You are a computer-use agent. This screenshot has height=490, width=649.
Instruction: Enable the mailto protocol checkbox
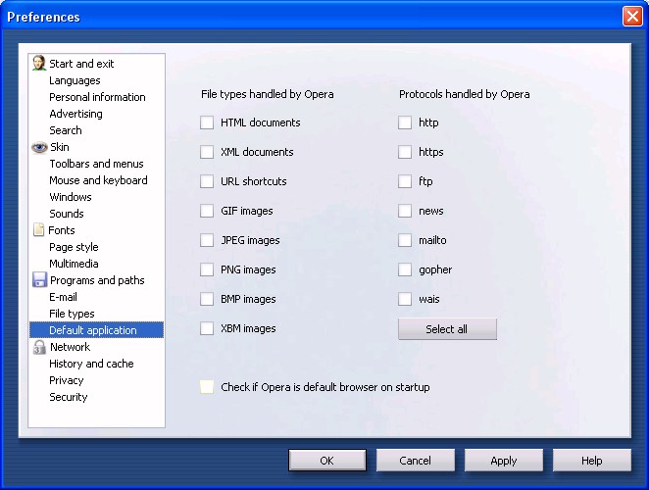[x=405, y=240]
